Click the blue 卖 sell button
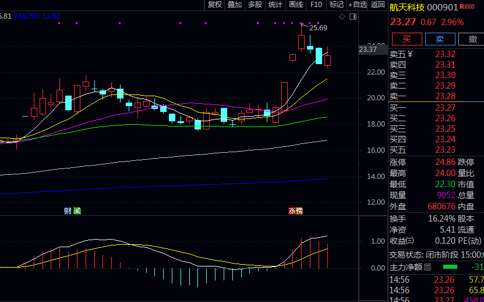Image resolution: width=484 pixels, height=302 pixels. click(x=440, y=39)
